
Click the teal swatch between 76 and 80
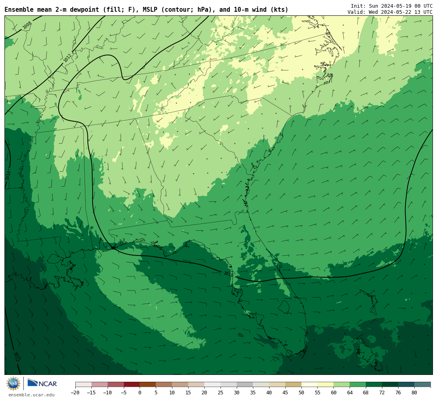click(x=406, y=384)
